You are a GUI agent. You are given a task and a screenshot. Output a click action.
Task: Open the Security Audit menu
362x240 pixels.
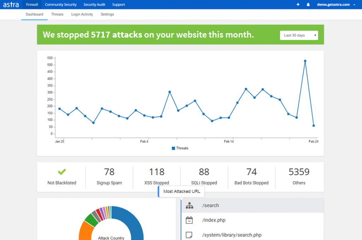click(94, 5)
